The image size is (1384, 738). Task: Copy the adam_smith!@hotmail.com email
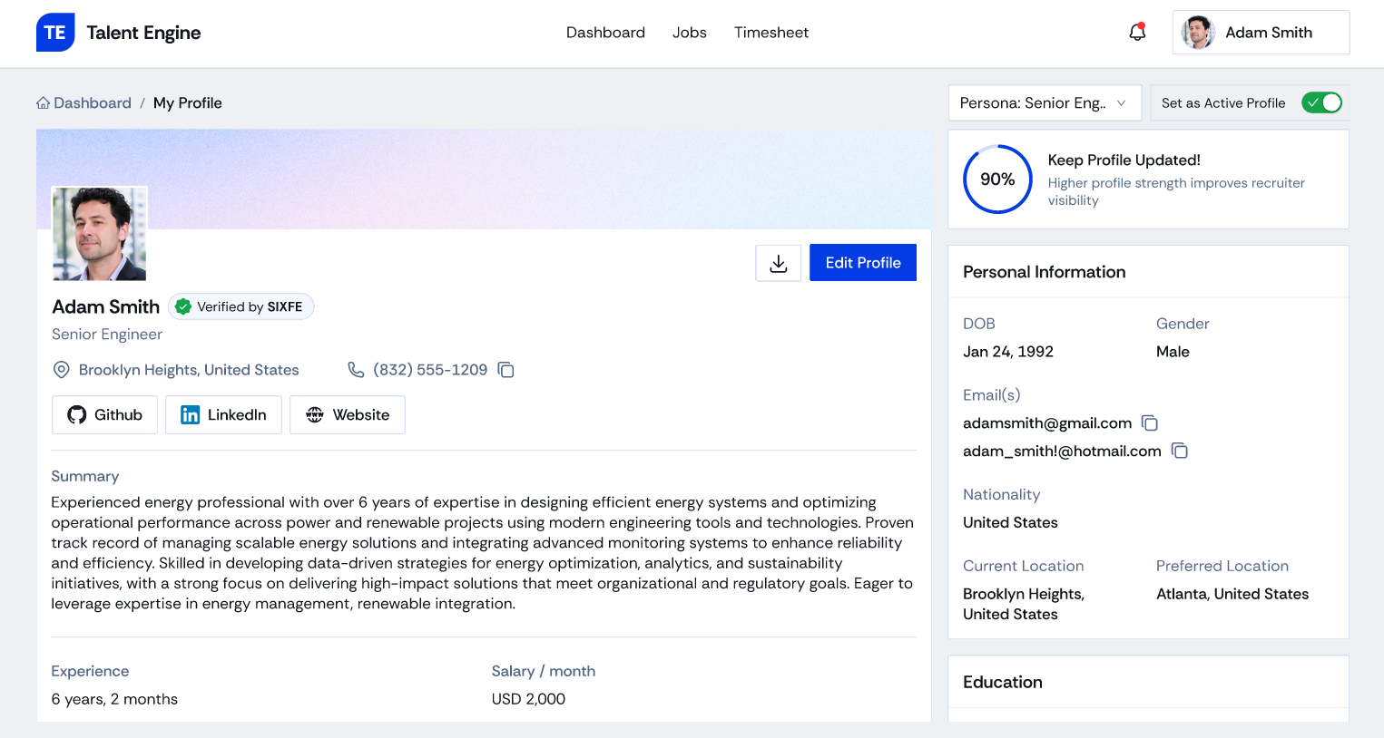coord(1180,451)
